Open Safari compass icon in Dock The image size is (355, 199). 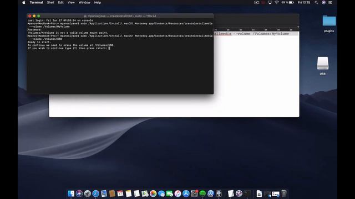coord(95,193)
